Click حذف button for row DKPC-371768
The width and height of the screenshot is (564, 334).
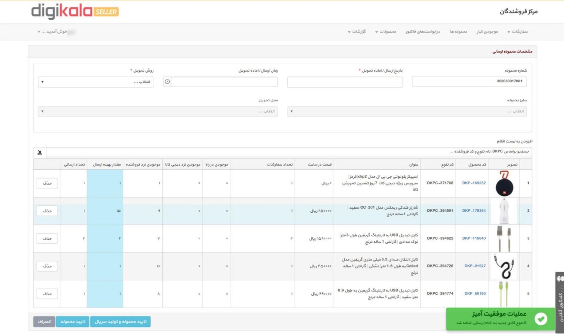coord(47,183)
